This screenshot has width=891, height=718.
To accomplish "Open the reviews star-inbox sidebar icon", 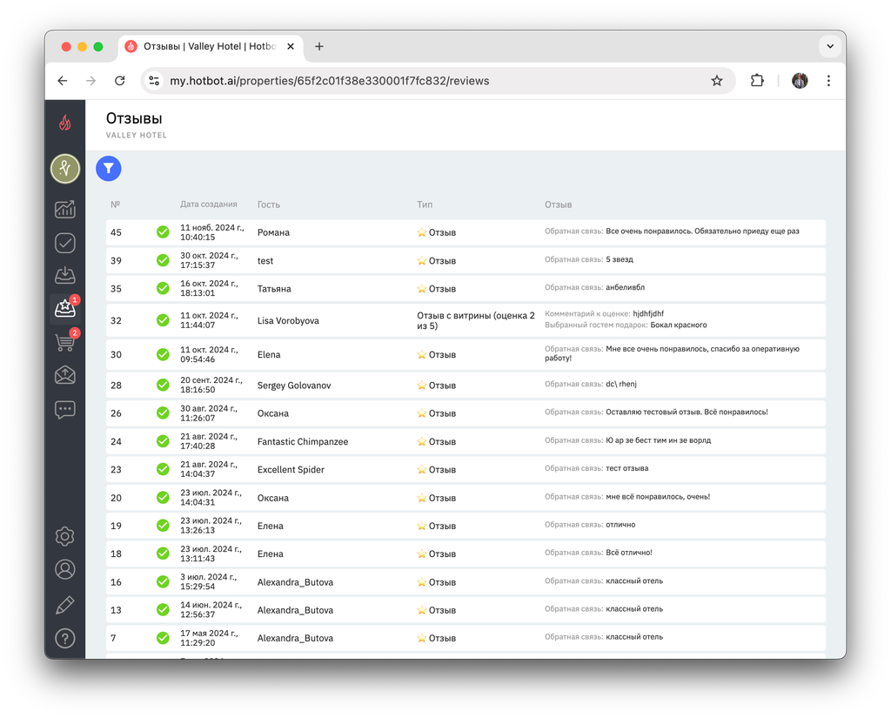I will coord(64,309).
